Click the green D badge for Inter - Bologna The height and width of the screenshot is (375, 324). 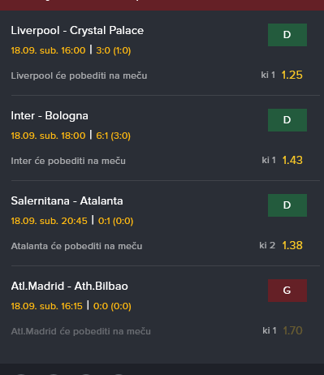[x=287, y=120]
